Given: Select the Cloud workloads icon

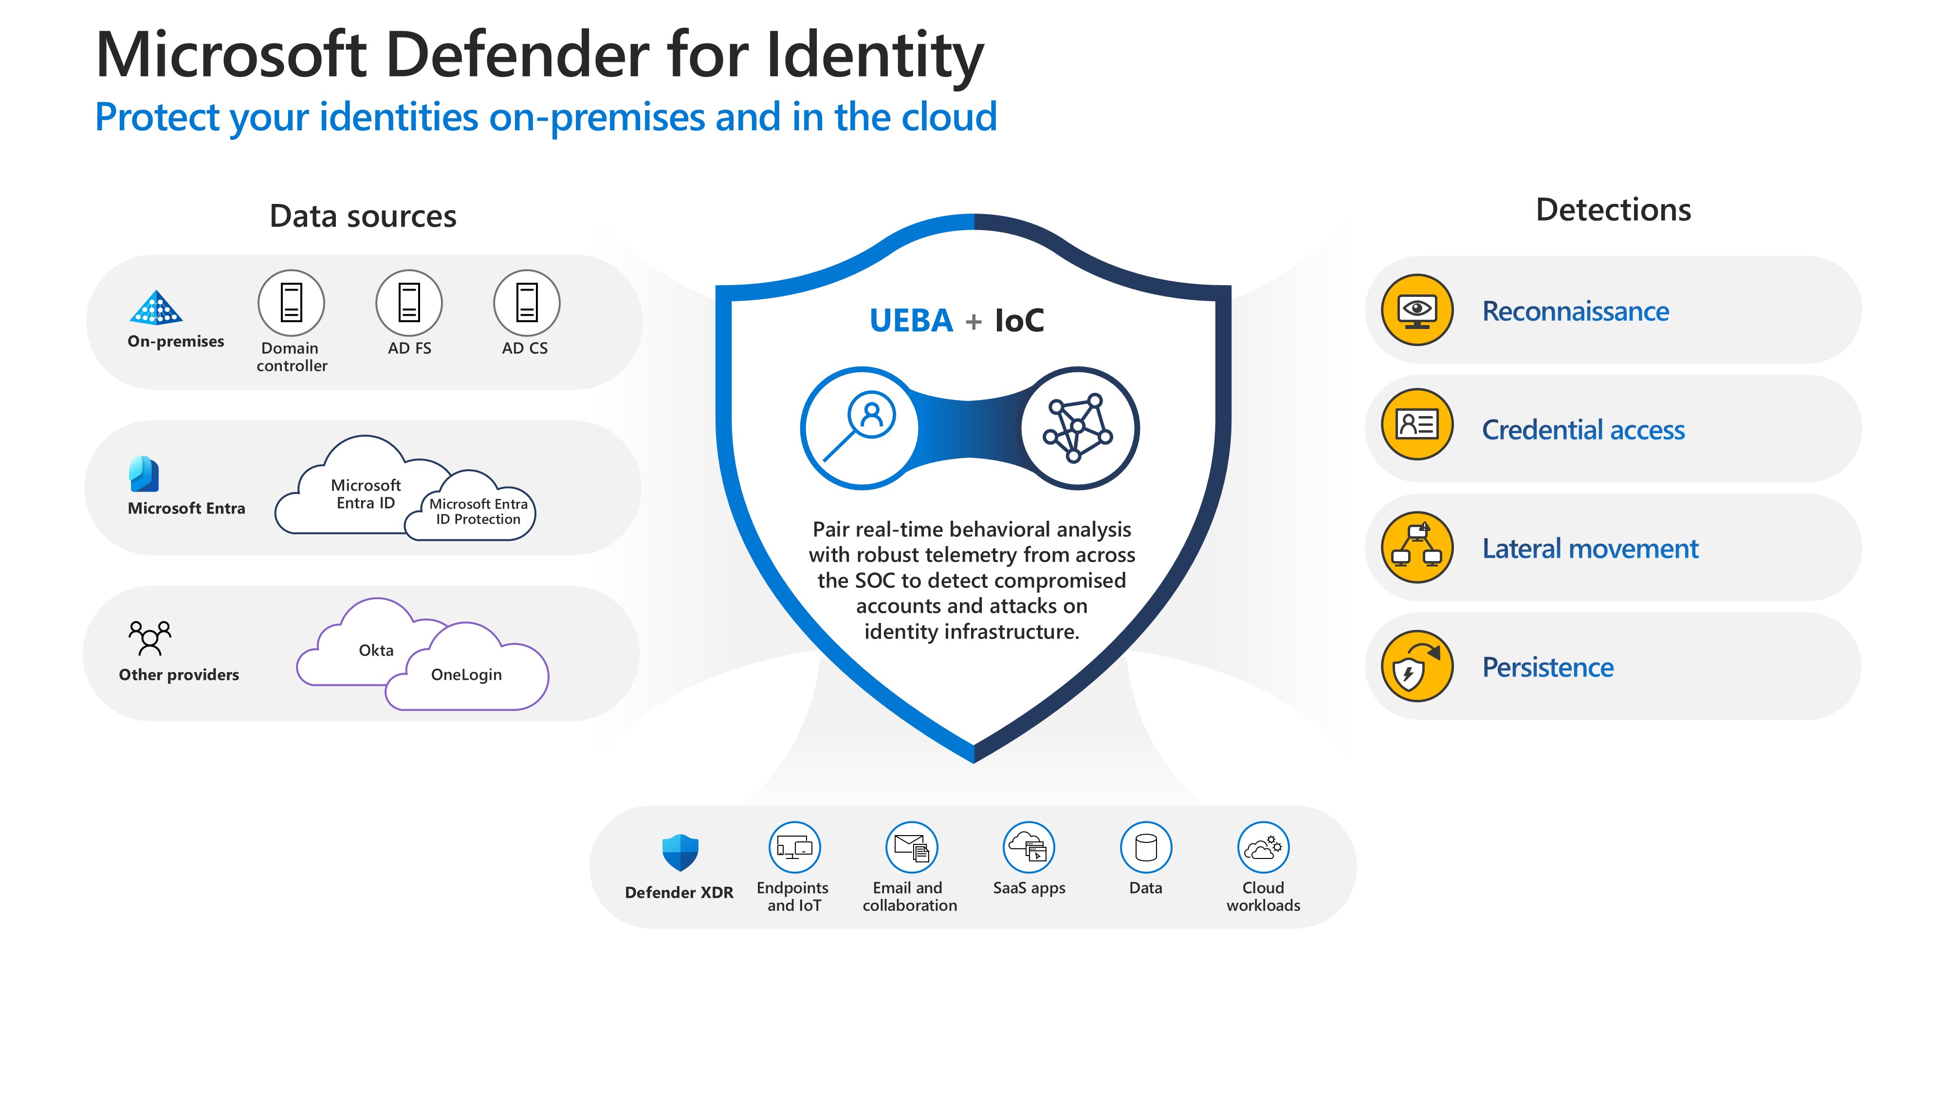Looking at the screenshot, I should (1263, 847).
